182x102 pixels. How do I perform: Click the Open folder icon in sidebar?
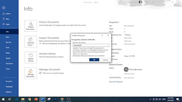pos(4,24)
